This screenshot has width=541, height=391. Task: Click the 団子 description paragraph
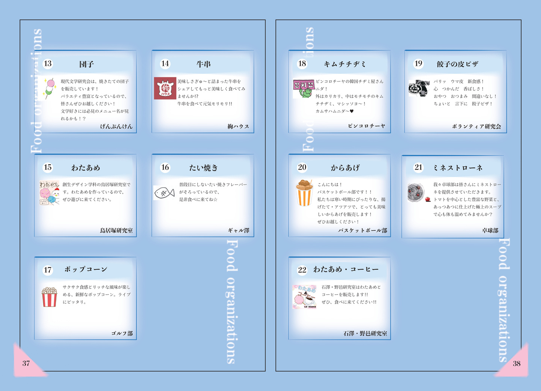pos(95,100)
